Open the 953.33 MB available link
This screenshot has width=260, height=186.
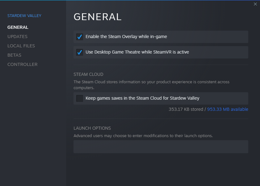point(228,109)
